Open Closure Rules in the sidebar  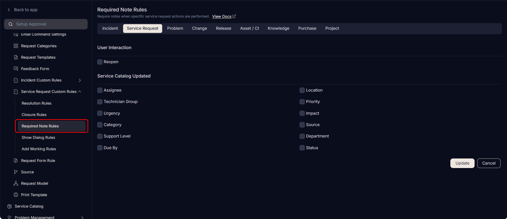34,115
